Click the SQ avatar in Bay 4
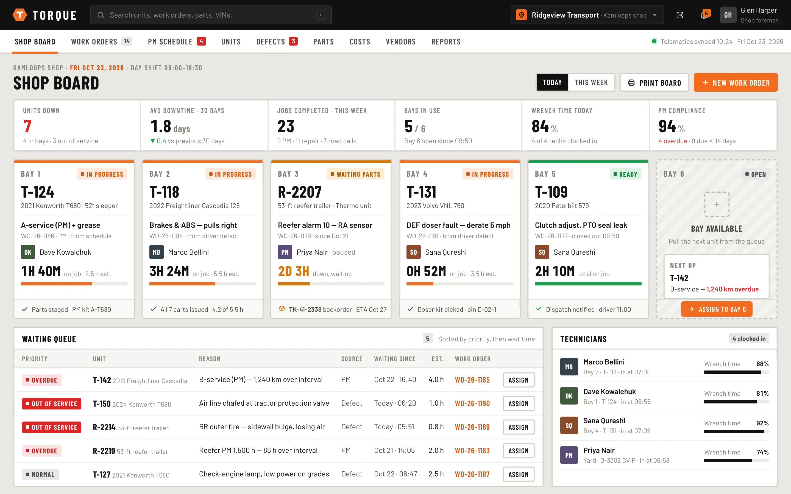791x494 pixels. [413, 252]
